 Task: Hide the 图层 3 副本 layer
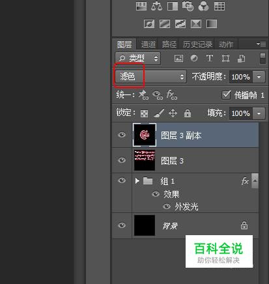[x=122, y=135]
